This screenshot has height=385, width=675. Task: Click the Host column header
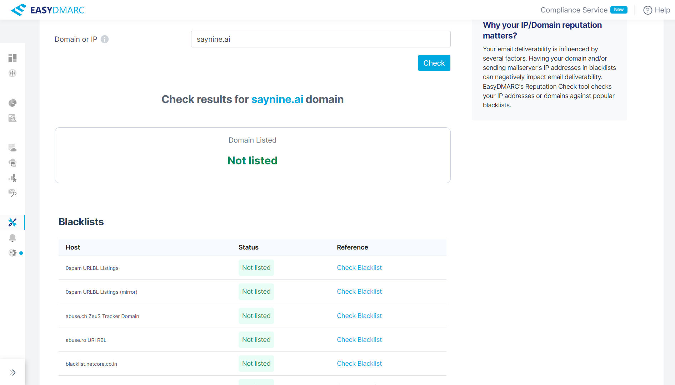(x=73, y=247)
